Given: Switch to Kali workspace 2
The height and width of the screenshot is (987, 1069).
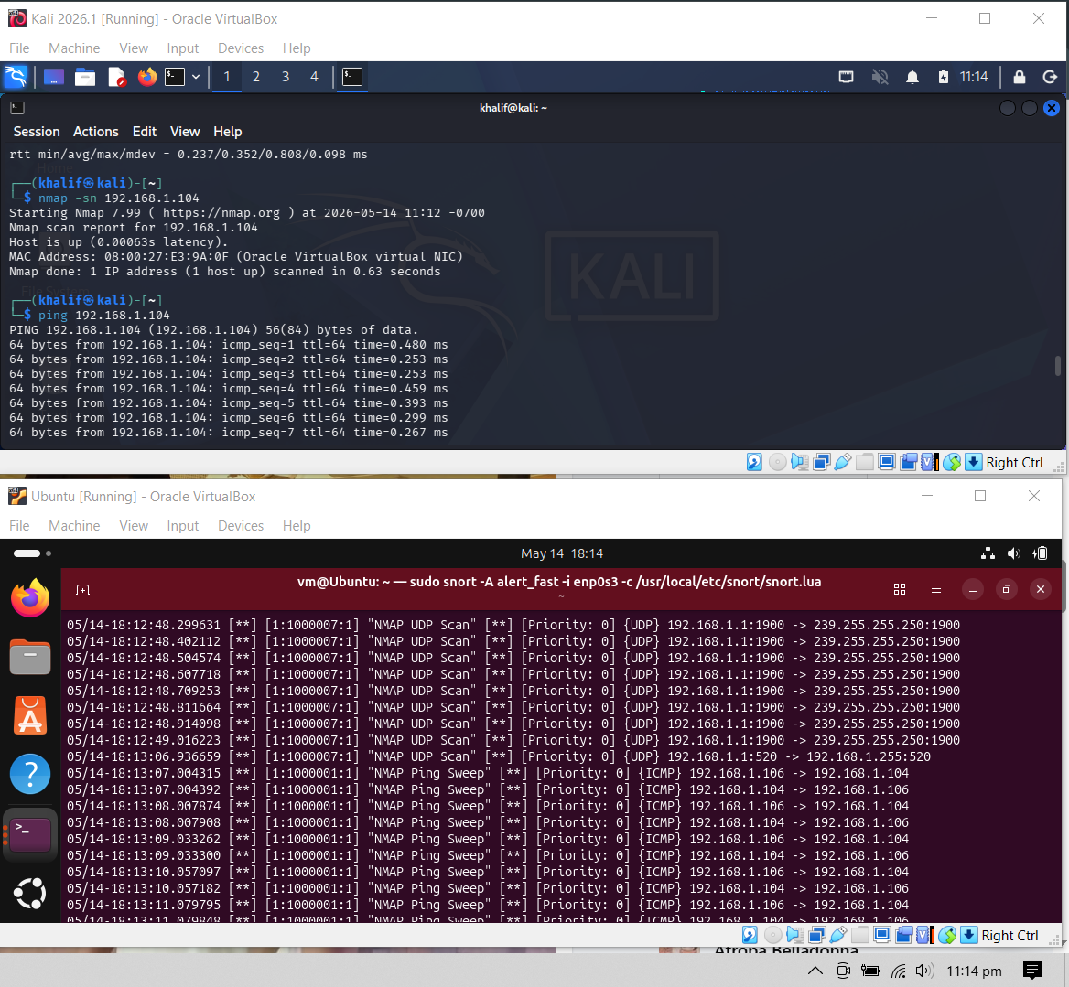Looking at the screenshot, I should [256, 77].
